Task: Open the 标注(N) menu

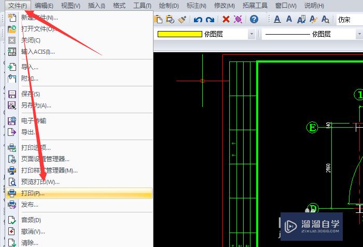Action: tap(197, 6)
